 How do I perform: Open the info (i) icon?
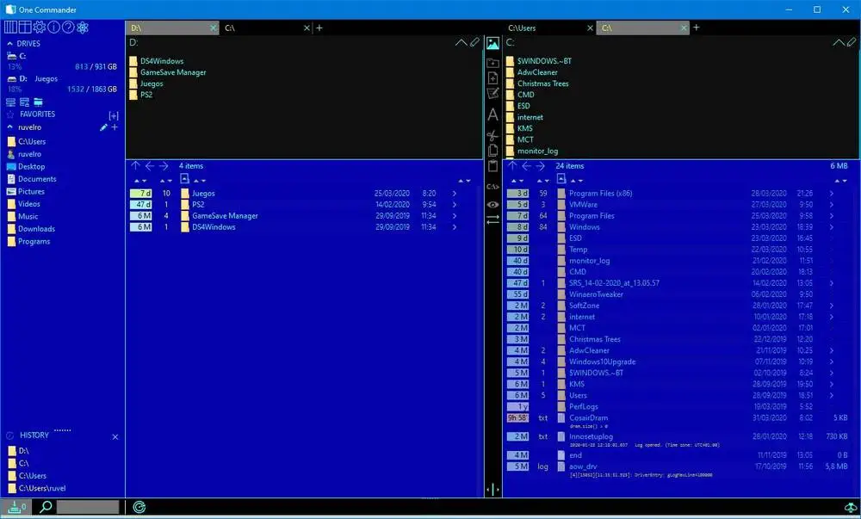(x=53, y=27)
